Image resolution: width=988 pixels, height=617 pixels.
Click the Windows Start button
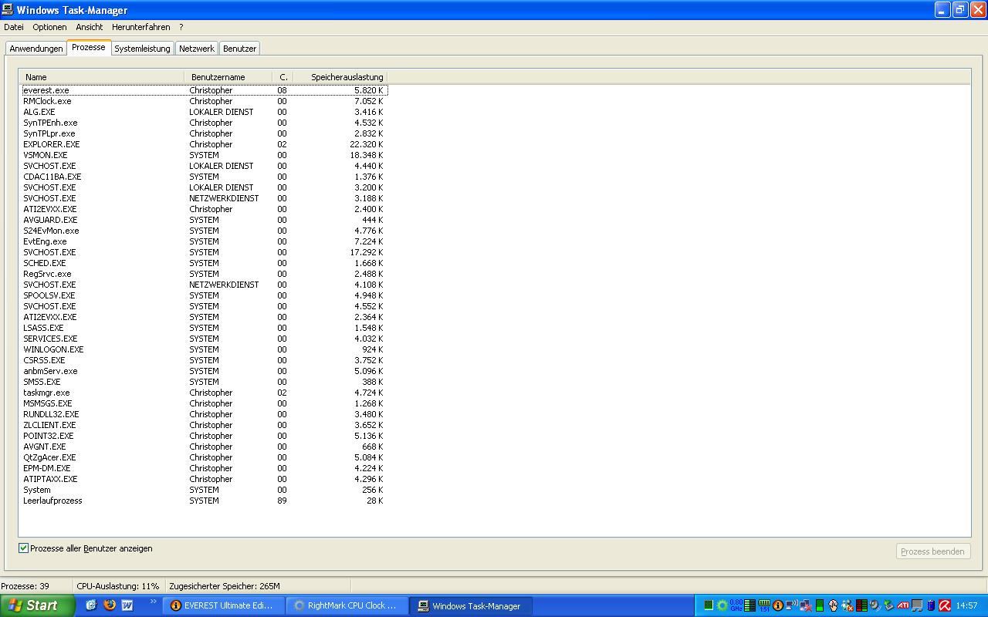pyautogui.click(x=37, y=605)
